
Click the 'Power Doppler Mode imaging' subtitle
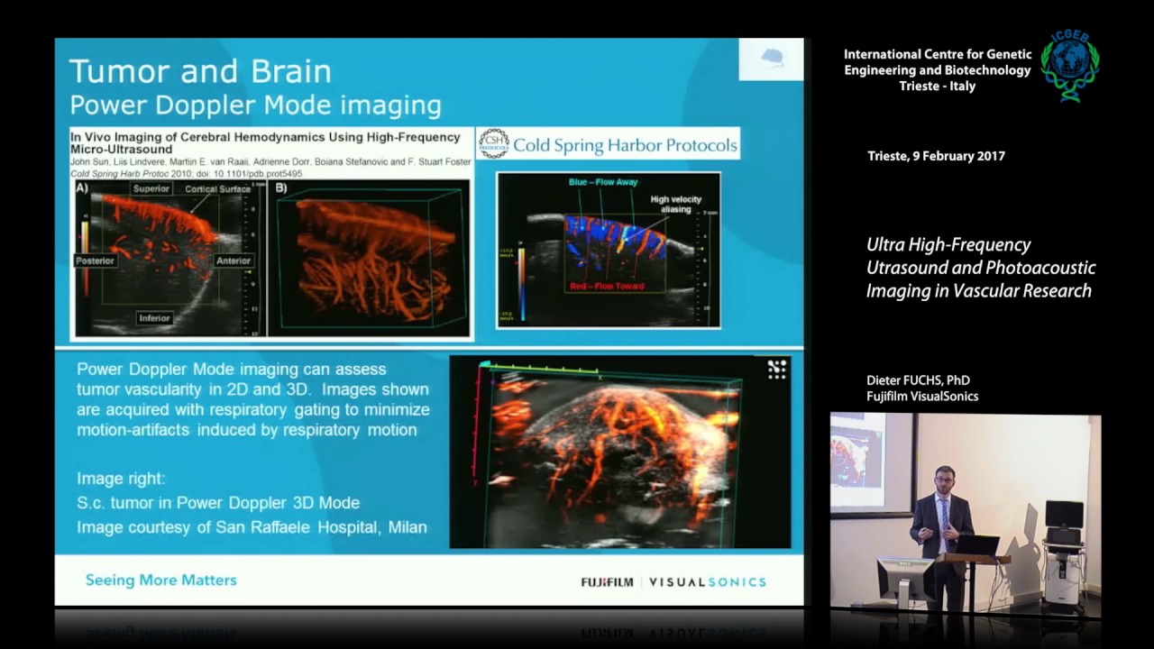(255, 105)
